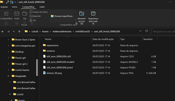
Task: Expand the Brown Dust 2 Spine tree node
Action: 8,39
